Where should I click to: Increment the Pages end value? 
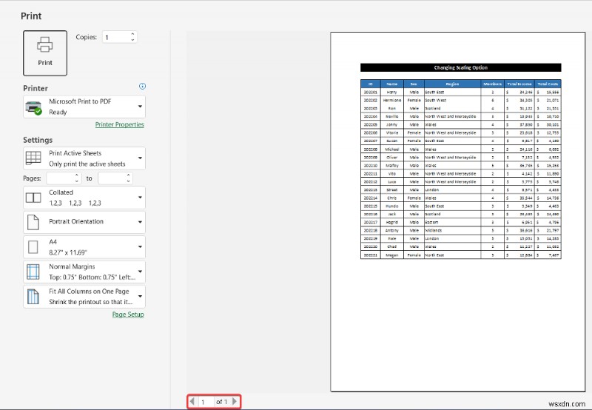click(128, 175)
